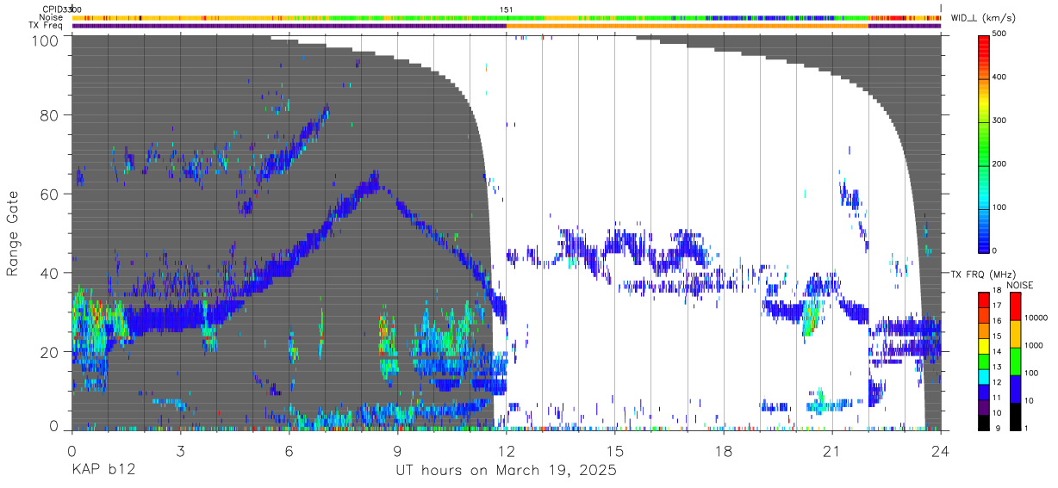Click UT hours axis tick '18'
This screenshot has width=1058, height=488.
[x=724, y=450]
